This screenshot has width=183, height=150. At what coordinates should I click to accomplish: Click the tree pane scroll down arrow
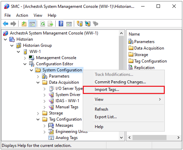(x=122, y=138)
